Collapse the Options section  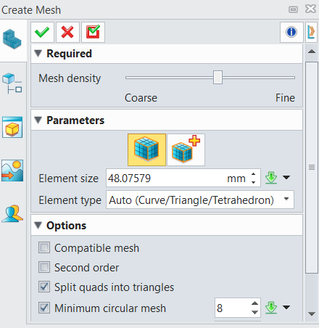click(x=38, y=226)
